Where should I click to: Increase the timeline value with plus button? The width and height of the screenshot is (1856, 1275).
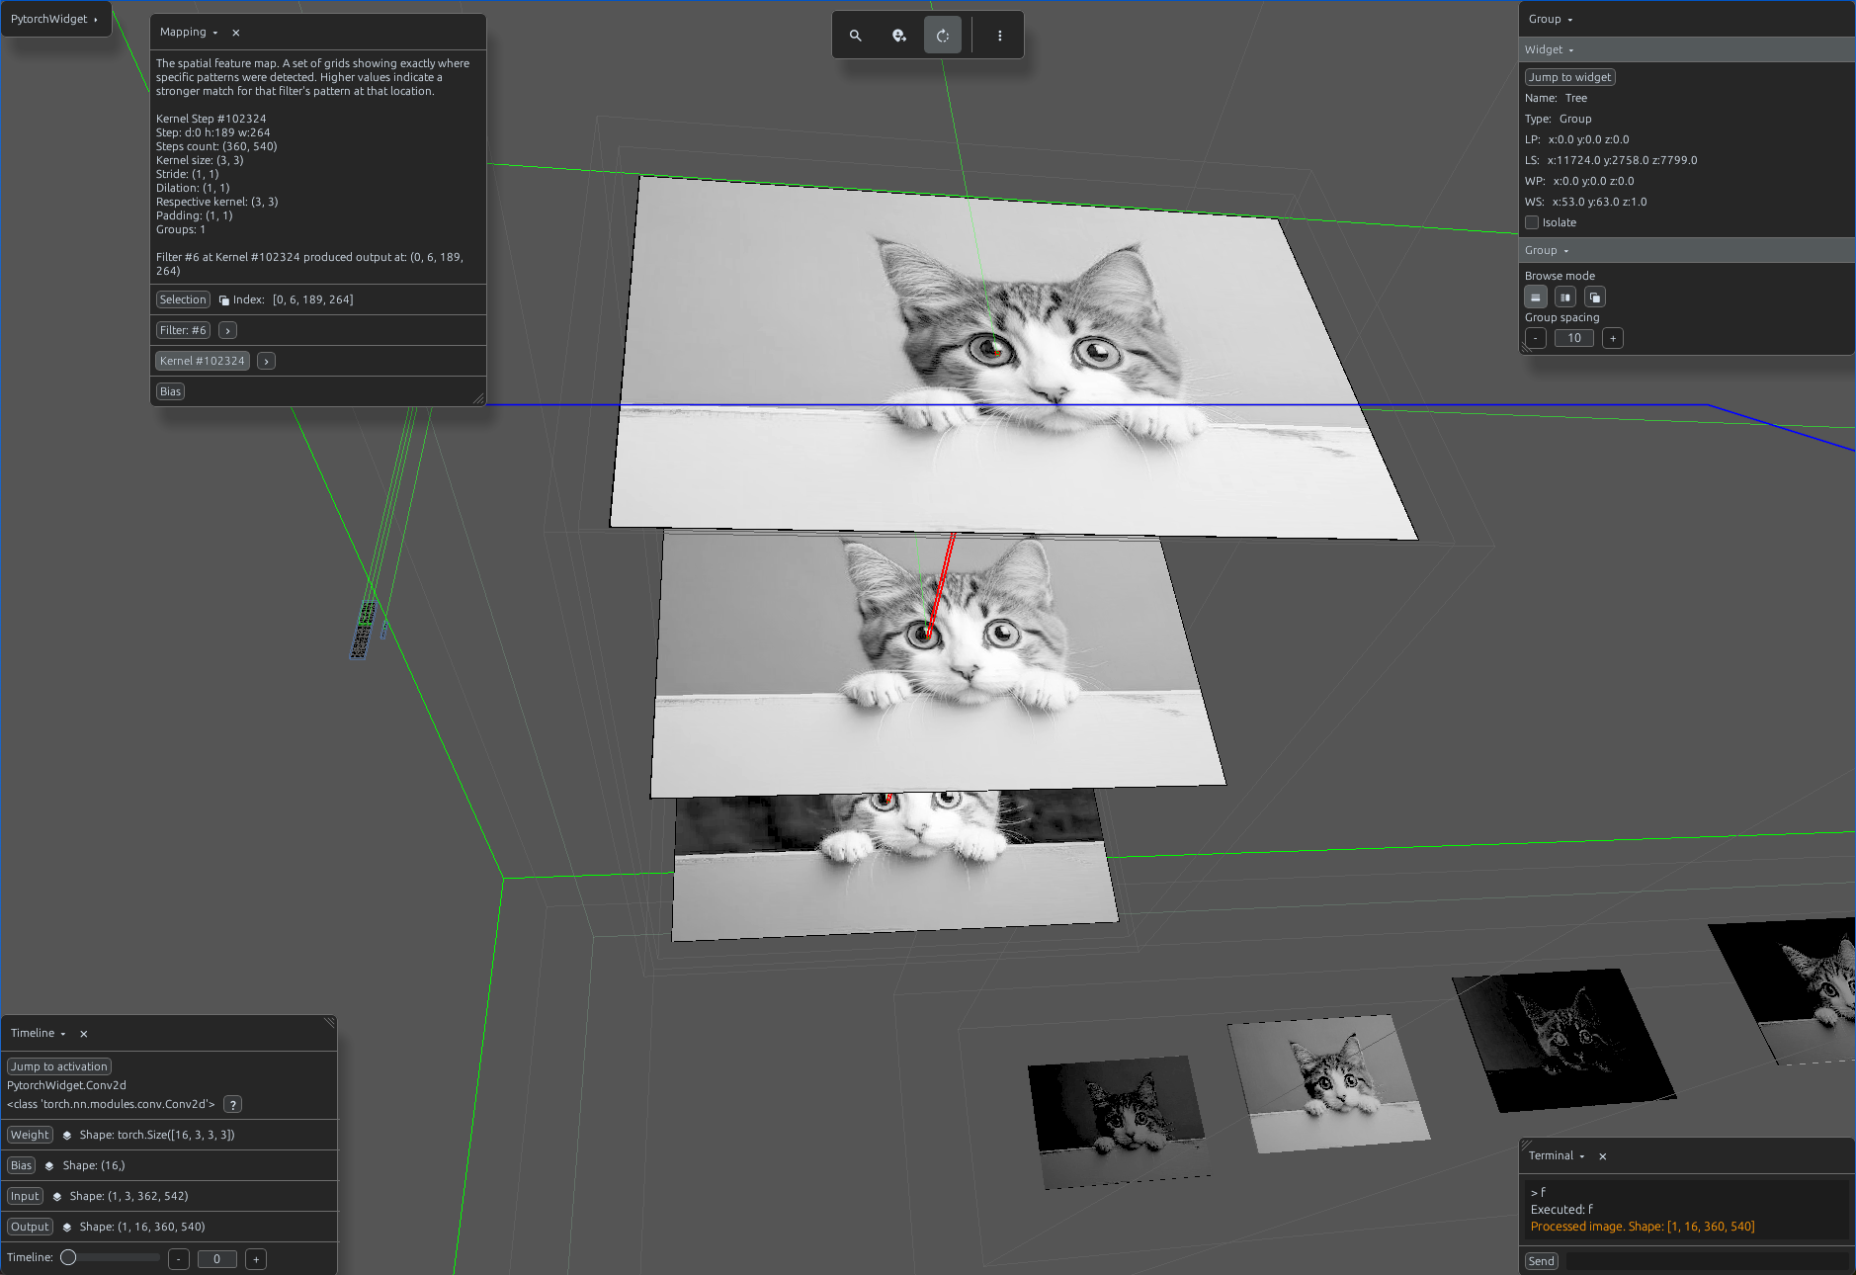point(256,1259)
